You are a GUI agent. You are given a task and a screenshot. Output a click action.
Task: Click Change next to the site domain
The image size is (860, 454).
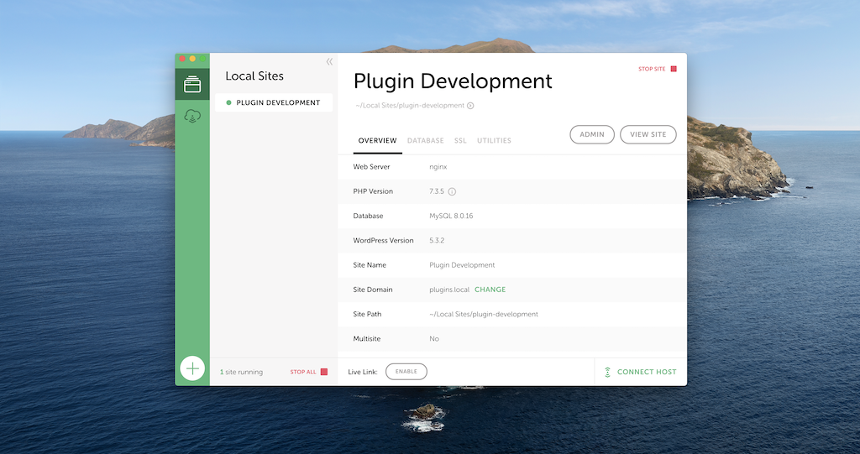(490, 290)
